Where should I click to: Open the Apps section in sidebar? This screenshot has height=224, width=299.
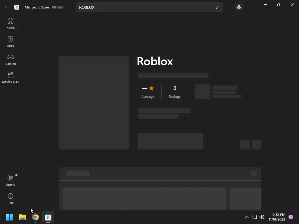(11, 41)
